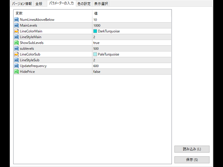Screen dimensions: 223x167
Task: Switch to the 表示選択 tab
Action: [101, 3]
